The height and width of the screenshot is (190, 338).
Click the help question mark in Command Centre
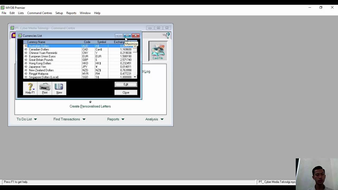(x=167, y=35)
